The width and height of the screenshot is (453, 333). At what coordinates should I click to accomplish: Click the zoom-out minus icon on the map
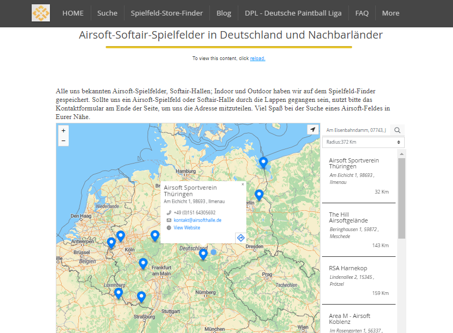63,139
